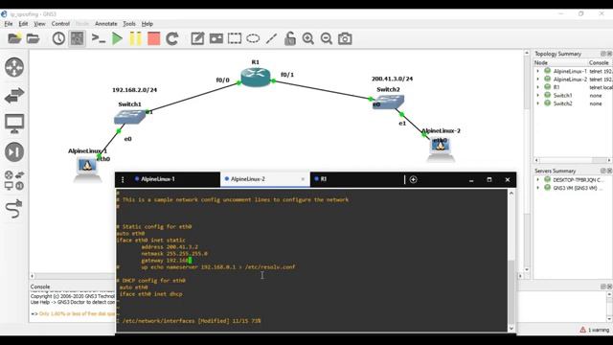Image resolution: width=613 pixels, height=345 pixels.
Task: Toggle show interface labels icon
Action: click(x=77, y=38)
